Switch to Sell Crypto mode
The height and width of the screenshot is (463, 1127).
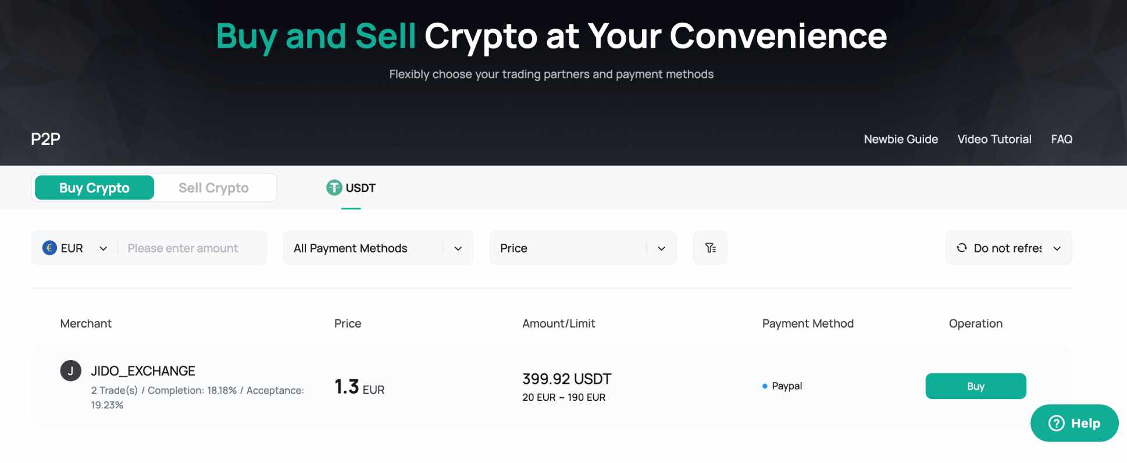tap(213, 188)
